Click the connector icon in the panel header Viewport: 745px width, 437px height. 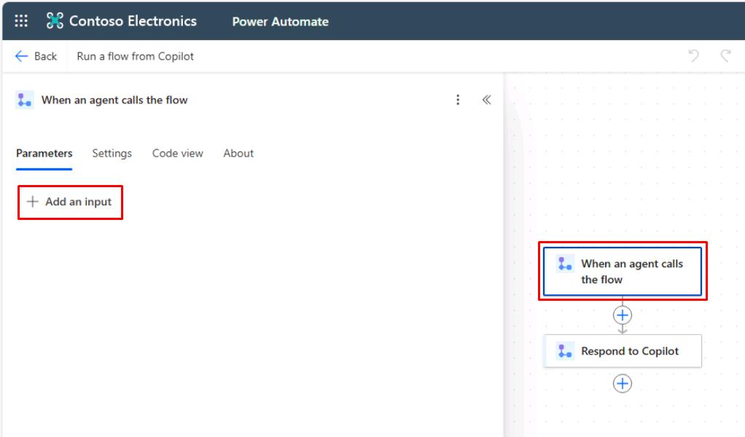tap(25, 101)
